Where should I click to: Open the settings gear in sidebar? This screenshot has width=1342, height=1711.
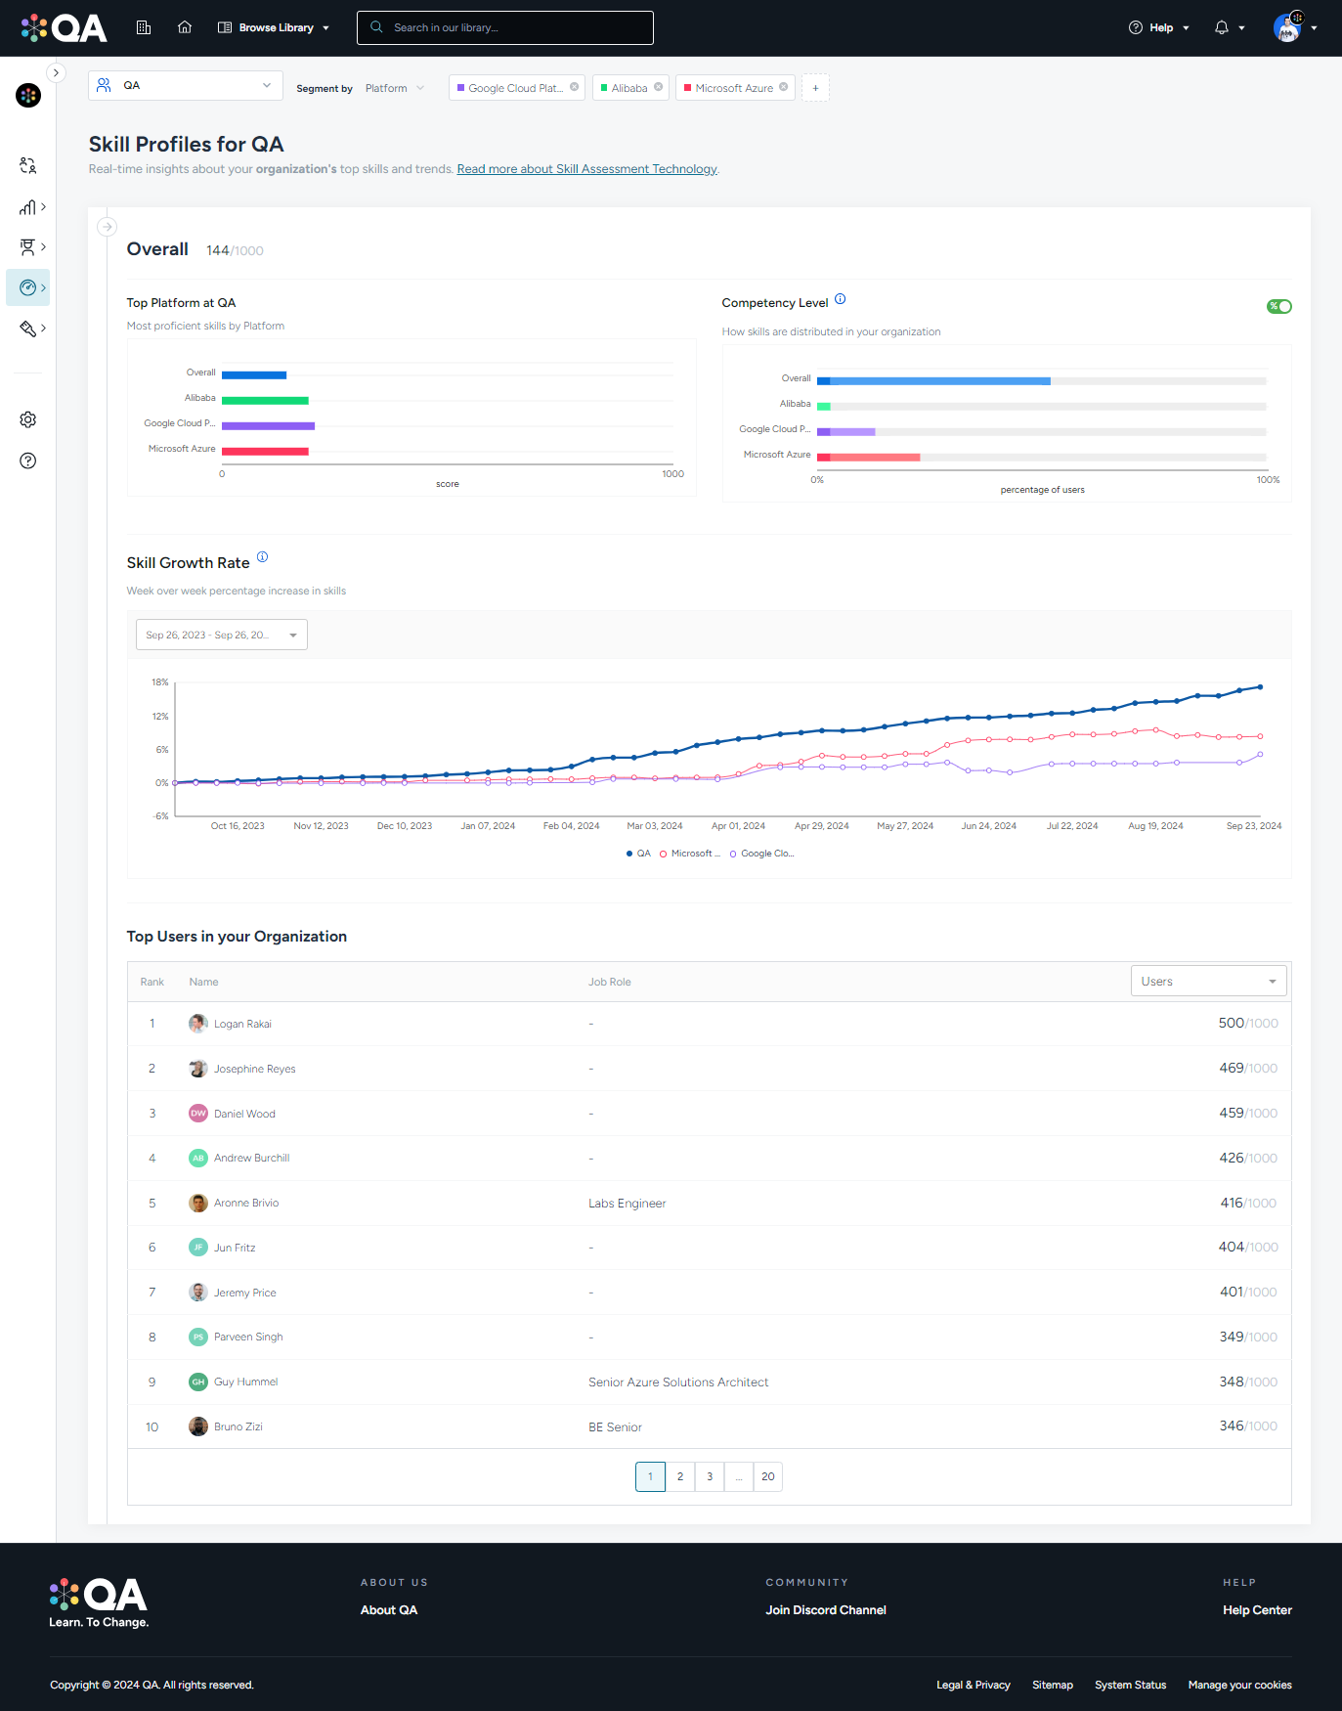pos(28,419)
